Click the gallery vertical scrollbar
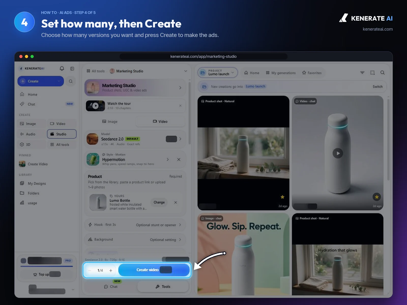Screen dimensions: 407x305 coord(388,140)
